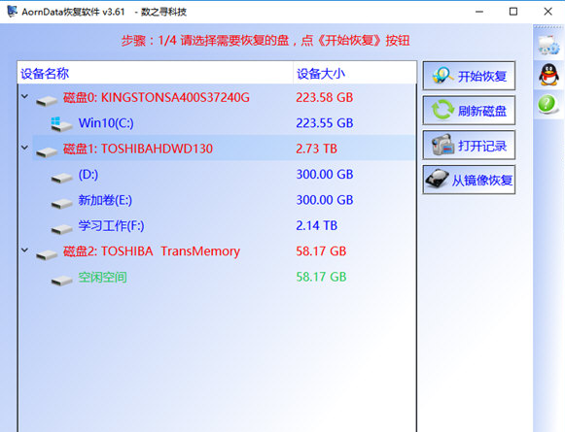Click the drive icon beside 磁盘0 KINGSTON
Image resolution: width=565 pixels, height=432 pixels.
pos(47,100)
